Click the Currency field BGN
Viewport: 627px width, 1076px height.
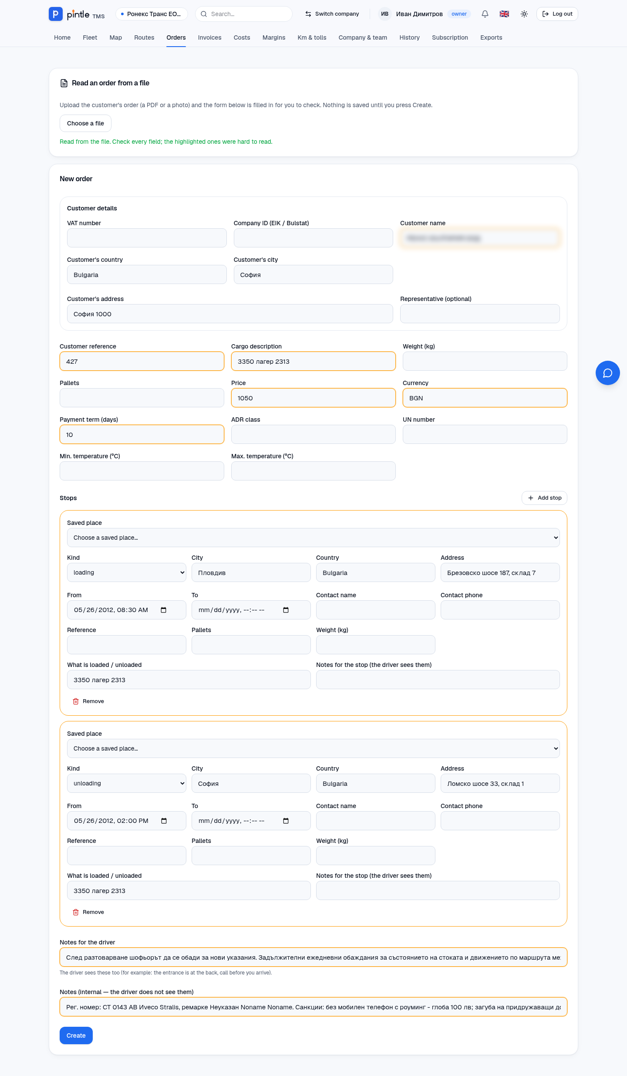[485, 398]
